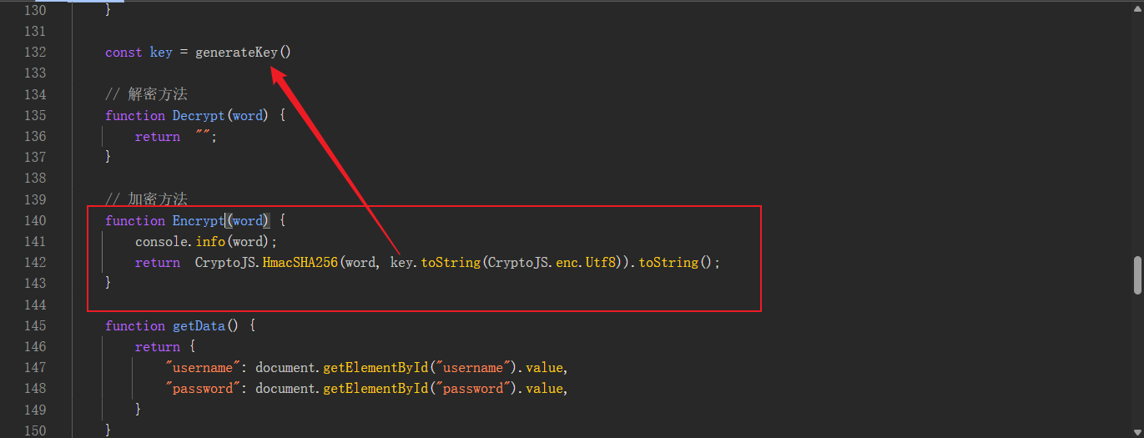Click the 加密方法 comment text
This screenshot has height=438, width=1144.
tap(158, 199)
